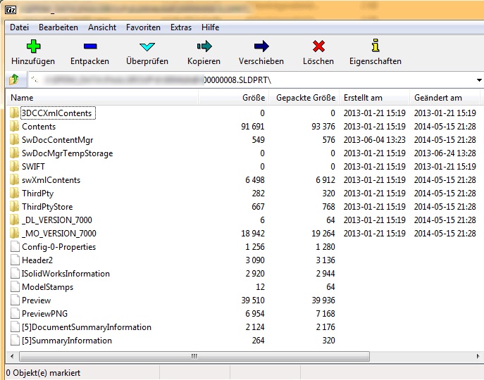The height and width of the screenshot is (380, 484).
Task: Click the Löschen toolbar label
Action: click(318, 61)
